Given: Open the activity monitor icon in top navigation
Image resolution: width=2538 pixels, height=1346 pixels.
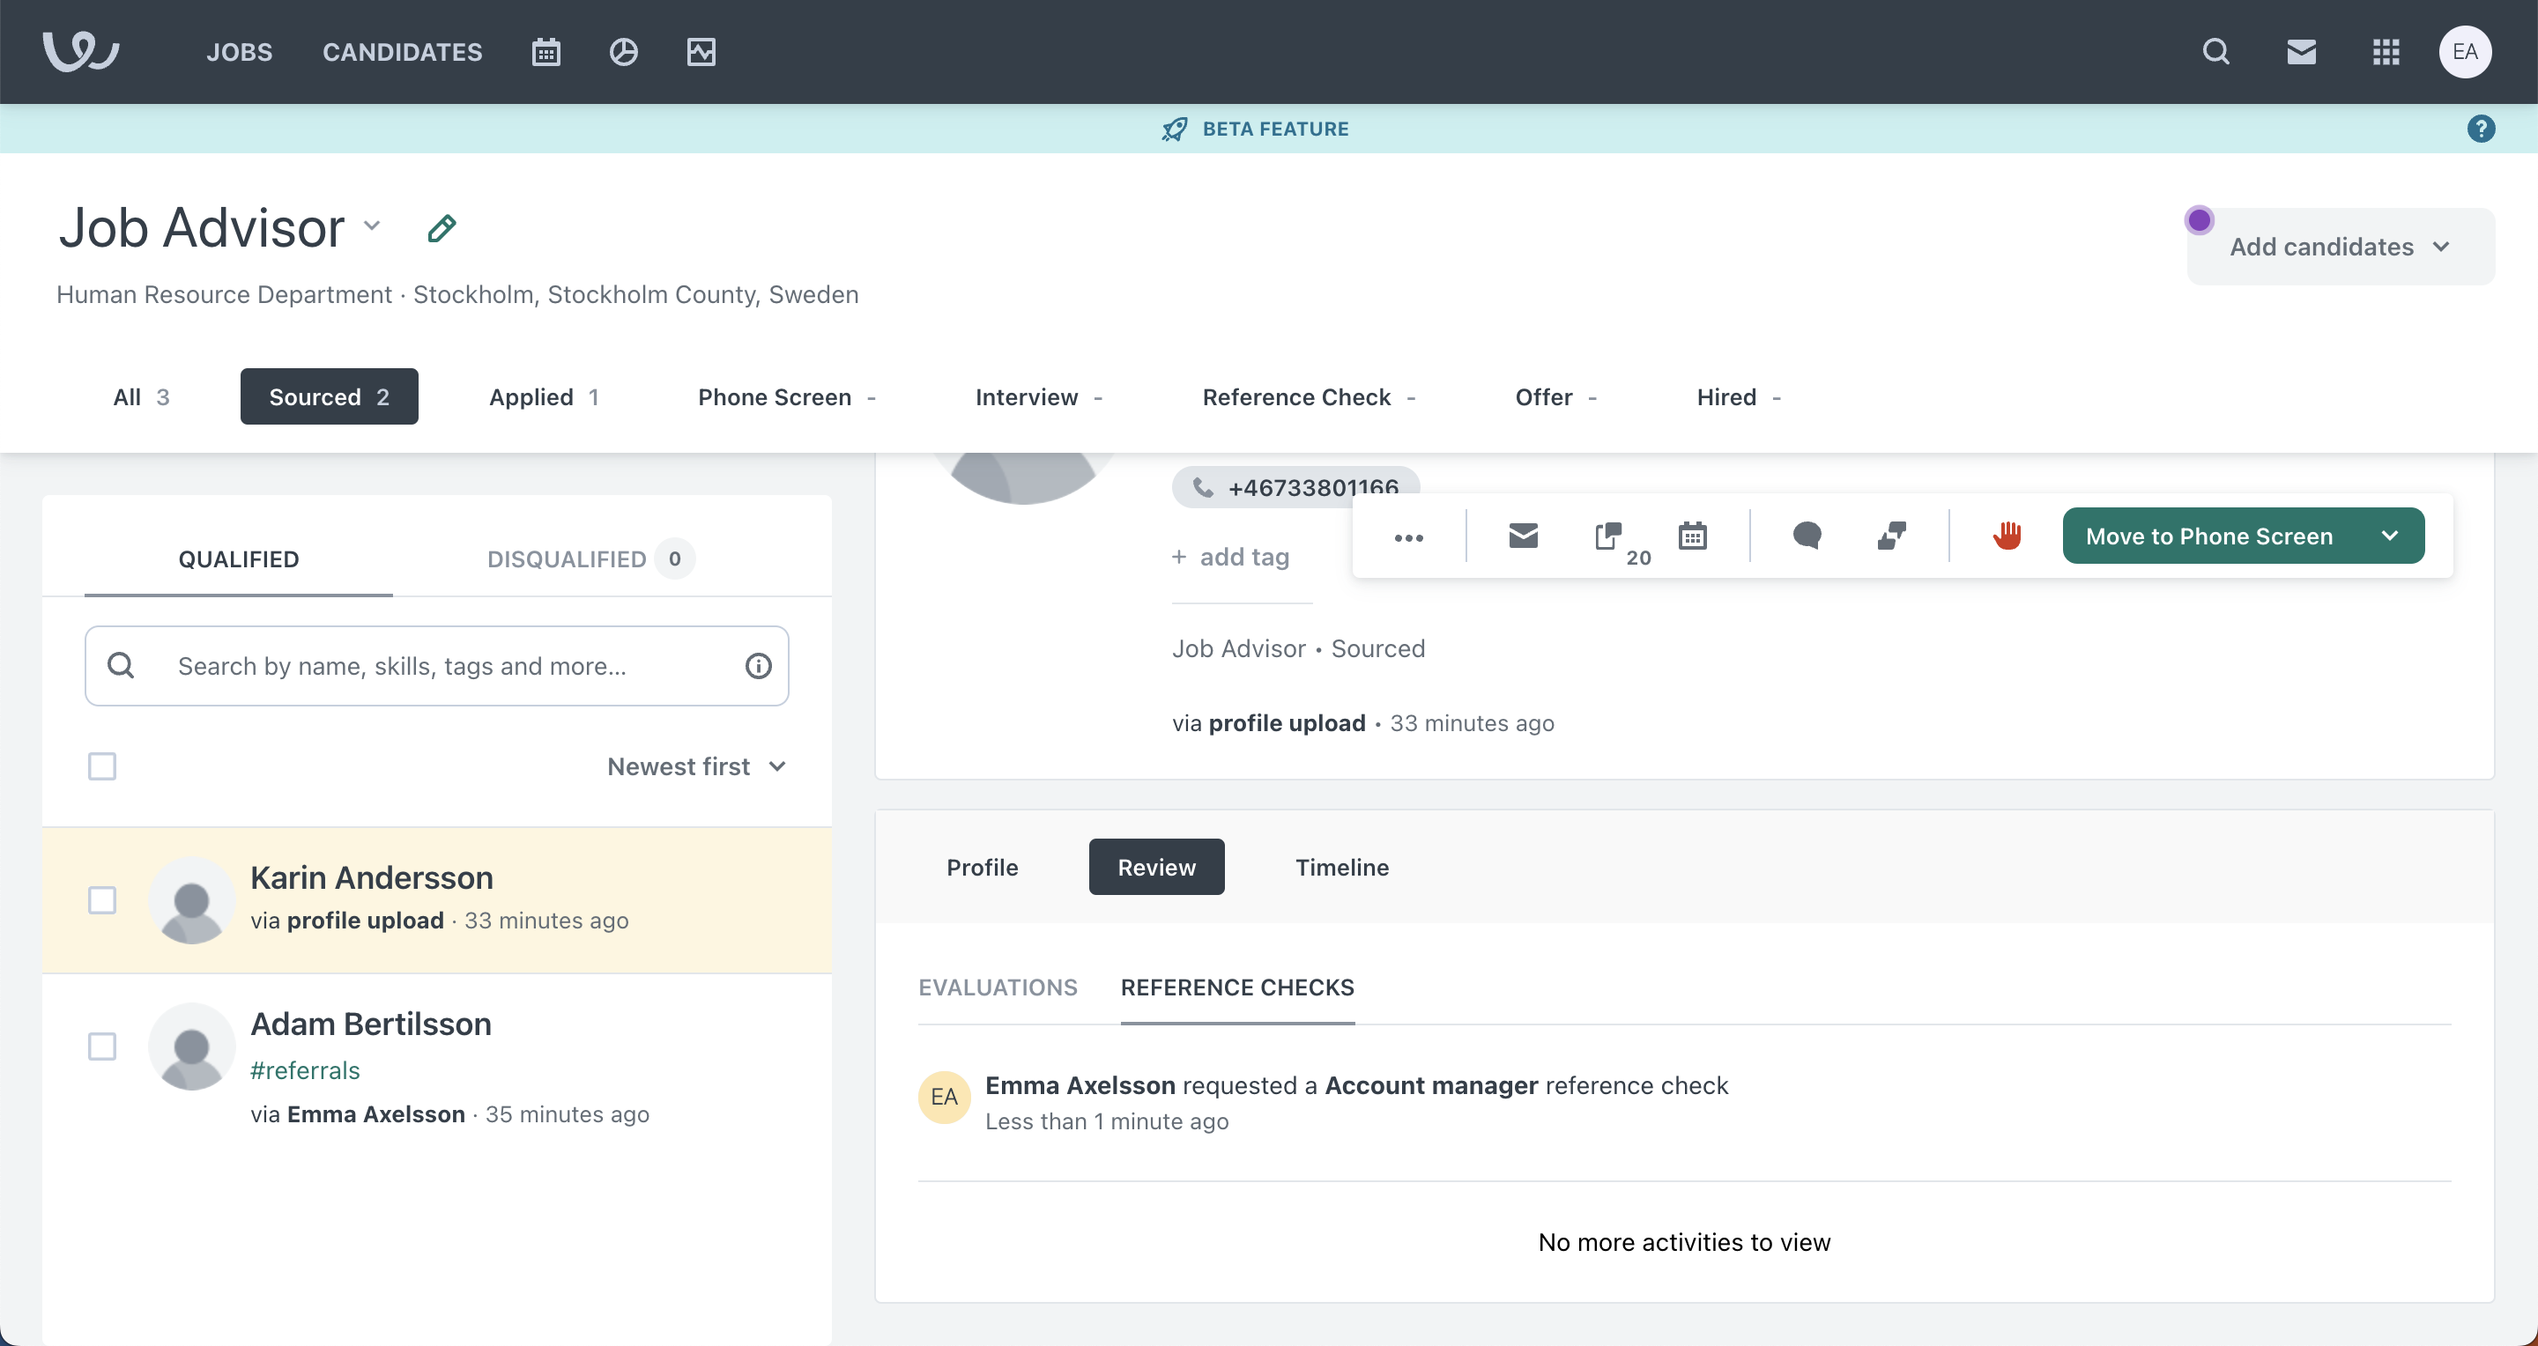Looking at the screenshot, I should (x=701, y=52).
